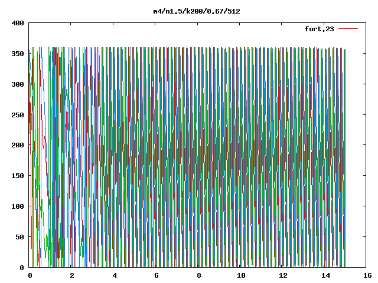
Task: Click the y-axis label 250
Action: coord(18,115)
